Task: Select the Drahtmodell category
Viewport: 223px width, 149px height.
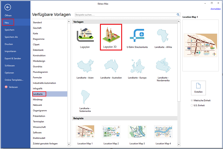Action: [50, 138]
